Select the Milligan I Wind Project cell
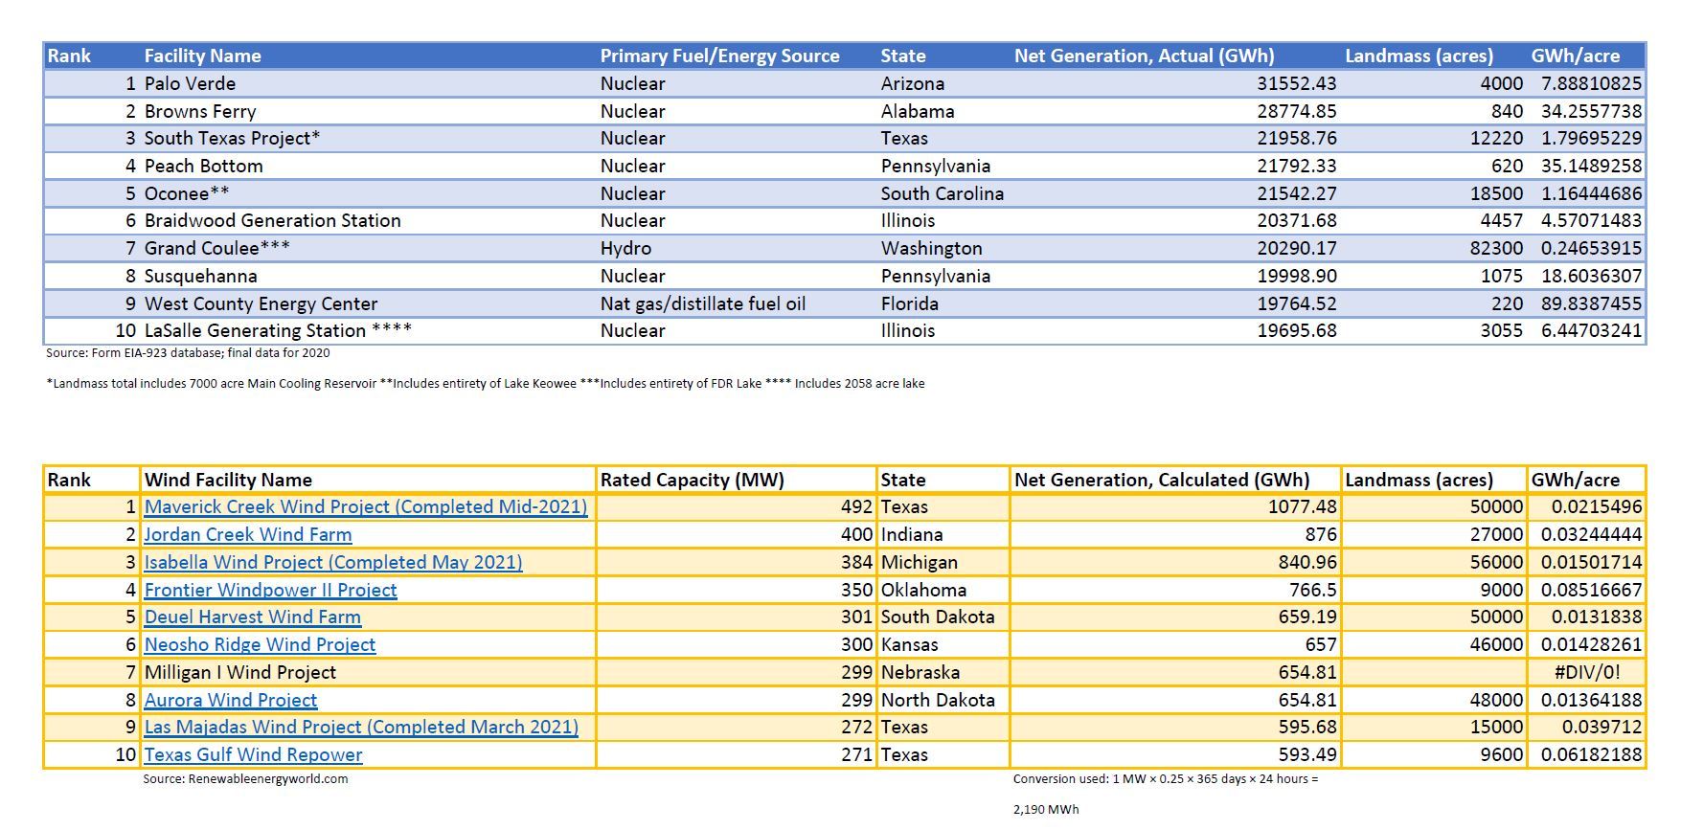1681x830 pixels. [239, 673]
